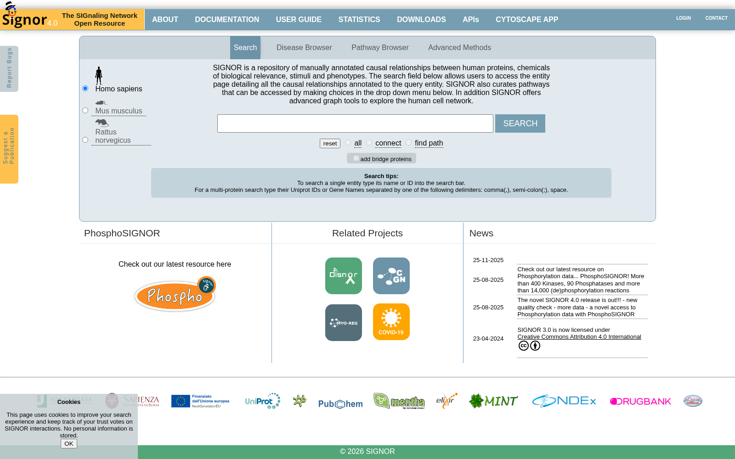This screenshot has height=459, width=735.
Task: Select the Rattus norvegicus radio button
Action: point(85,140)
